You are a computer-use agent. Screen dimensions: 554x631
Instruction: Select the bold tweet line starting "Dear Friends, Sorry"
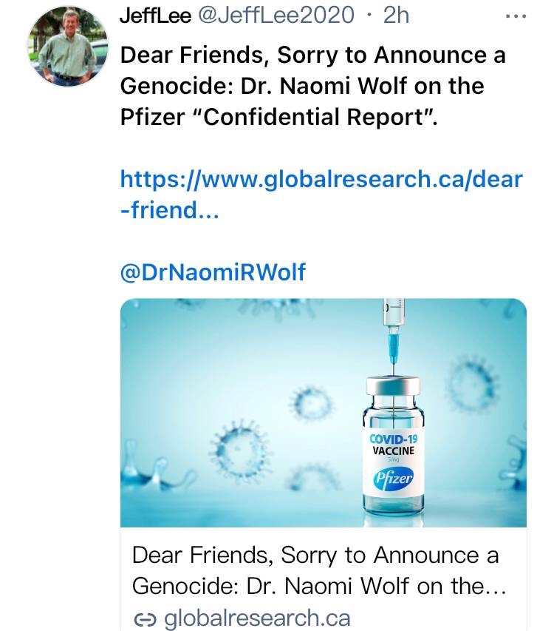point(312,55)
